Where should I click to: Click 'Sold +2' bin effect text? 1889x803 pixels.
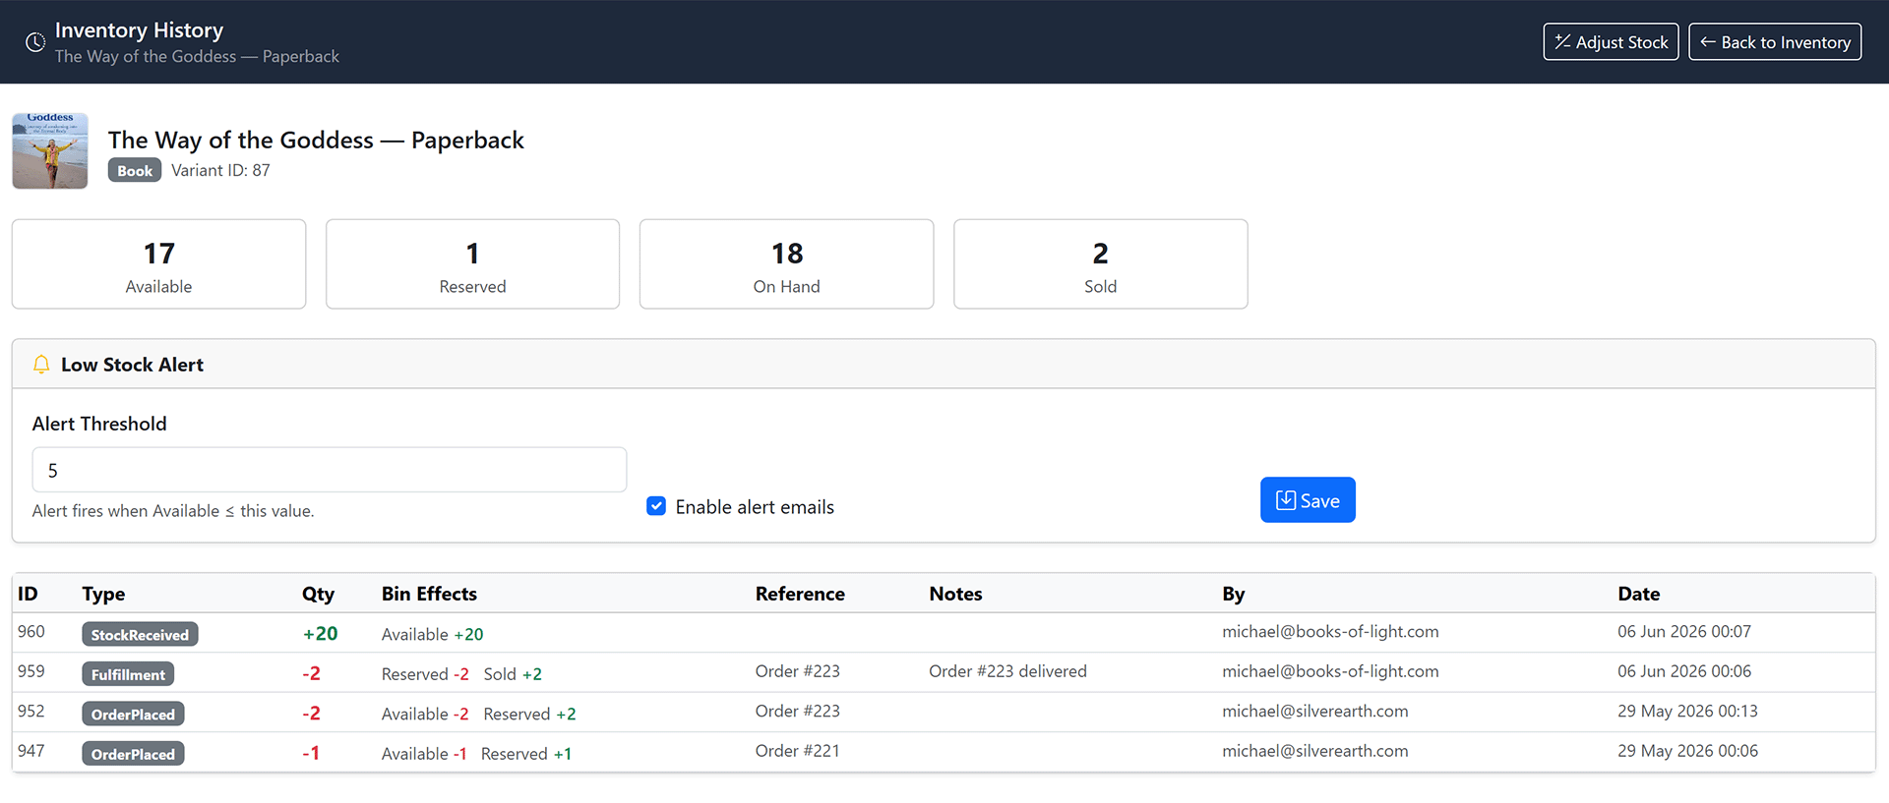pyautogui.click(x=513, y=674)
